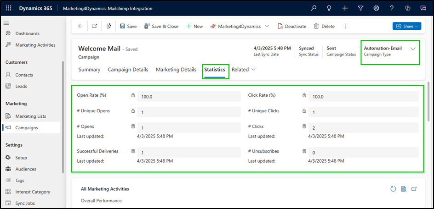
Task: Open record in new window icon
Action: pyautogui.click(x=95, y=26)
